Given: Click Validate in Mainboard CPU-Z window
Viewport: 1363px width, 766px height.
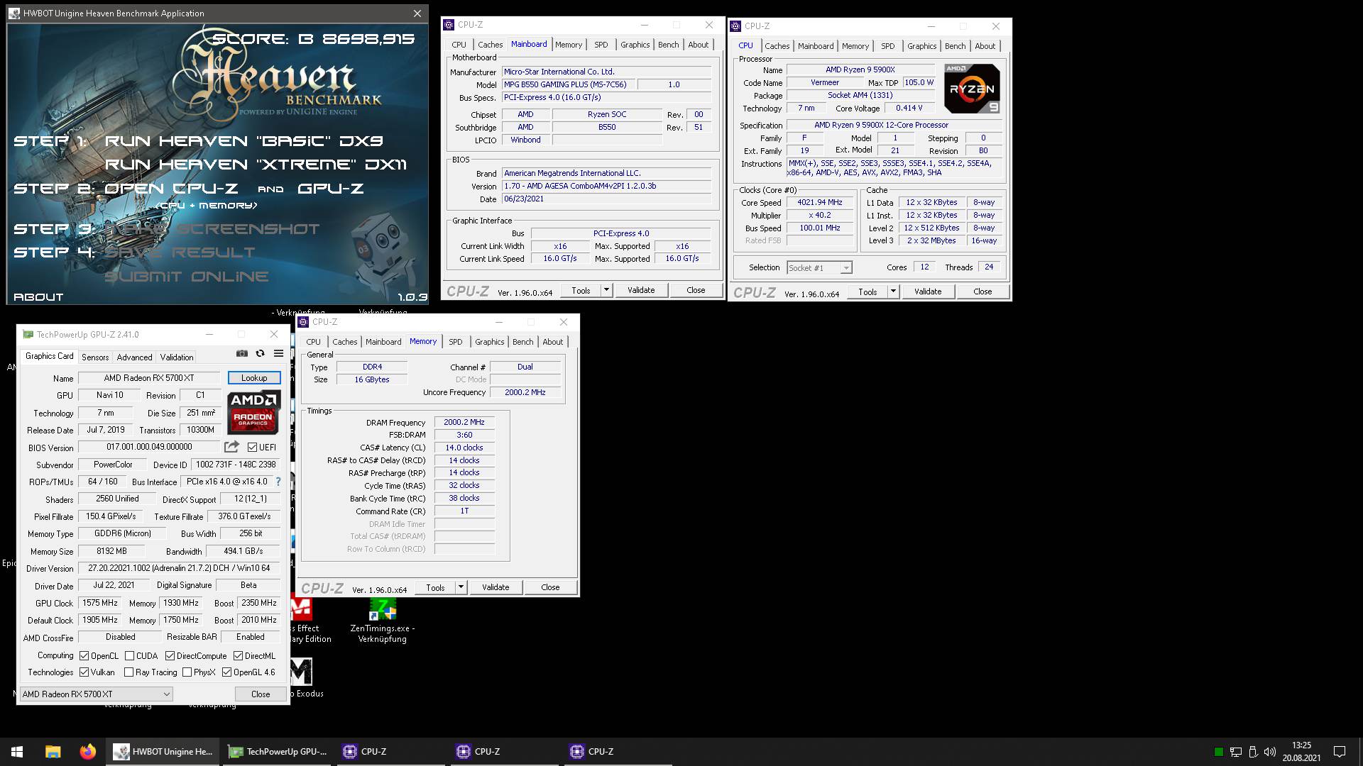Looking at the screenshot, I should (641, 290).
